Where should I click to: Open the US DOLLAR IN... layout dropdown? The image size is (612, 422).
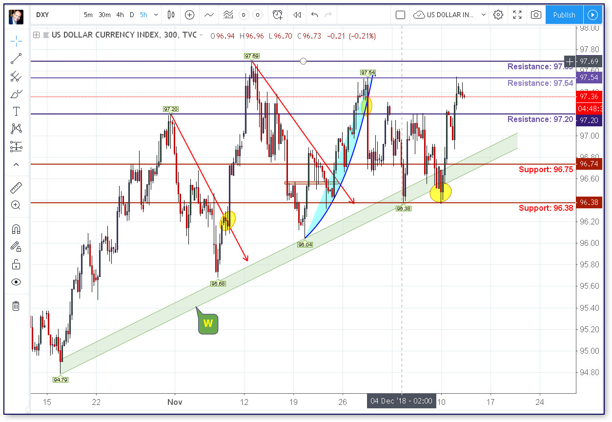(x=449, y=15)
